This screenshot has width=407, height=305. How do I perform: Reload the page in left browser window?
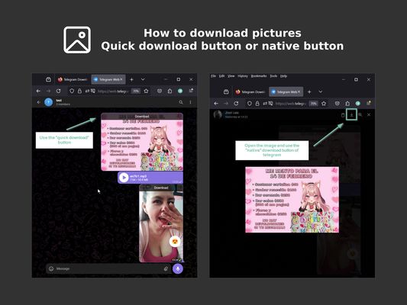(x=58, y=91)
